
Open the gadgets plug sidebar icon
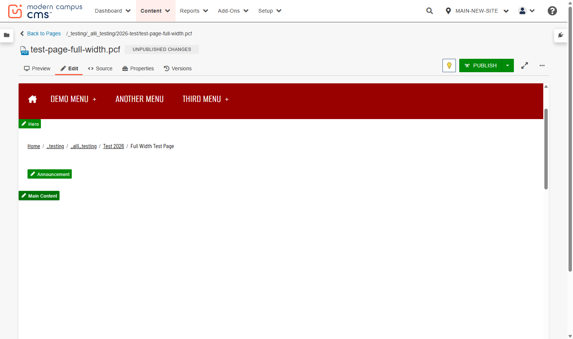click(561, 35)
